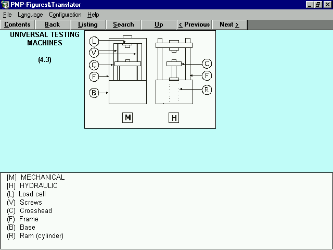Go to the Previous figure
This screenshot has height=250, width=333.
pos(194,24)
